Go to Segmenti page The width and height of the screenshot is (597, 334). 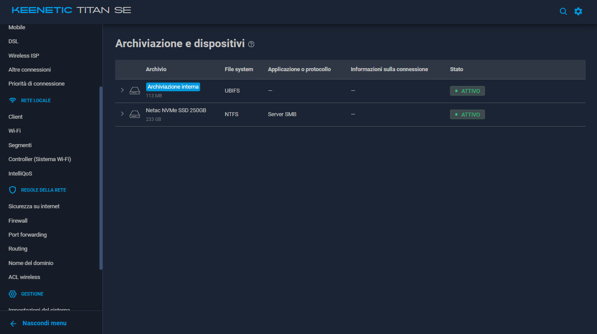[20, 145]
